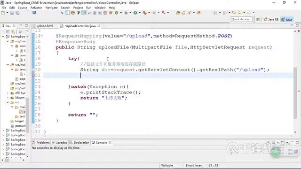Click the Next Annotation icon

(215, 13)
